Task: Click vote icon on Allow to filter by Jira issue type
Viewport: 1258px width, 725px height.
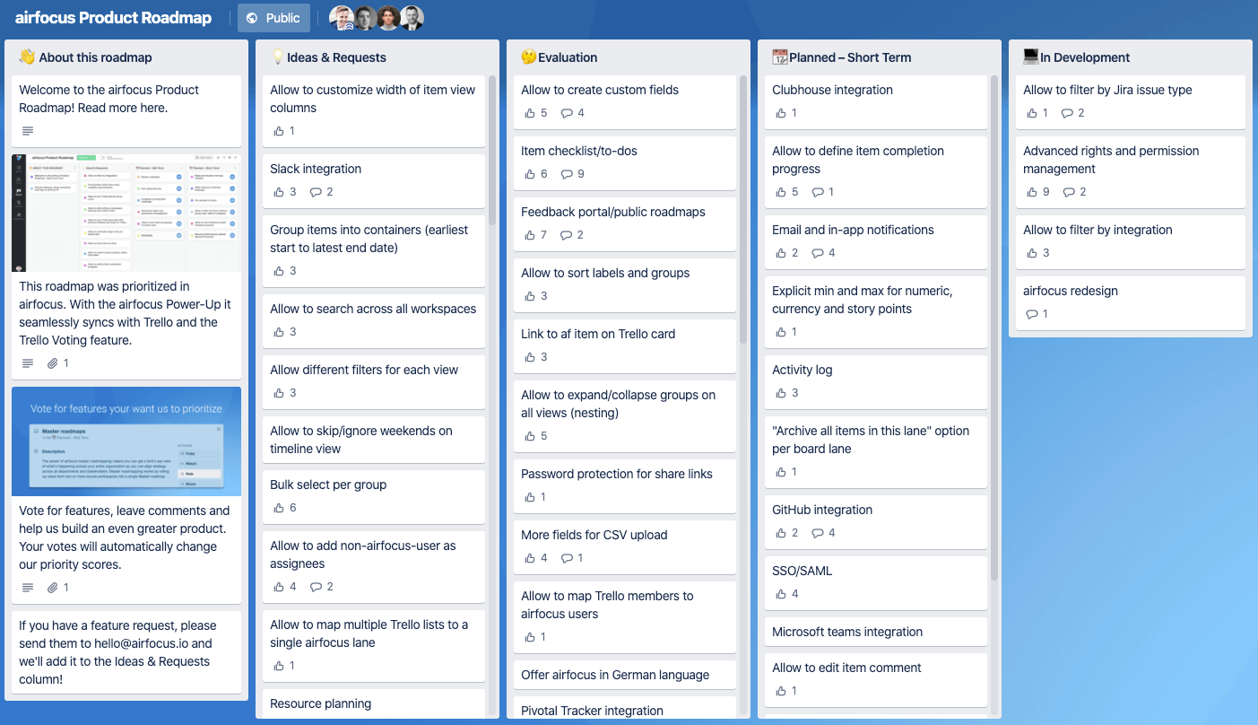Action: [x=1032, y=113]
